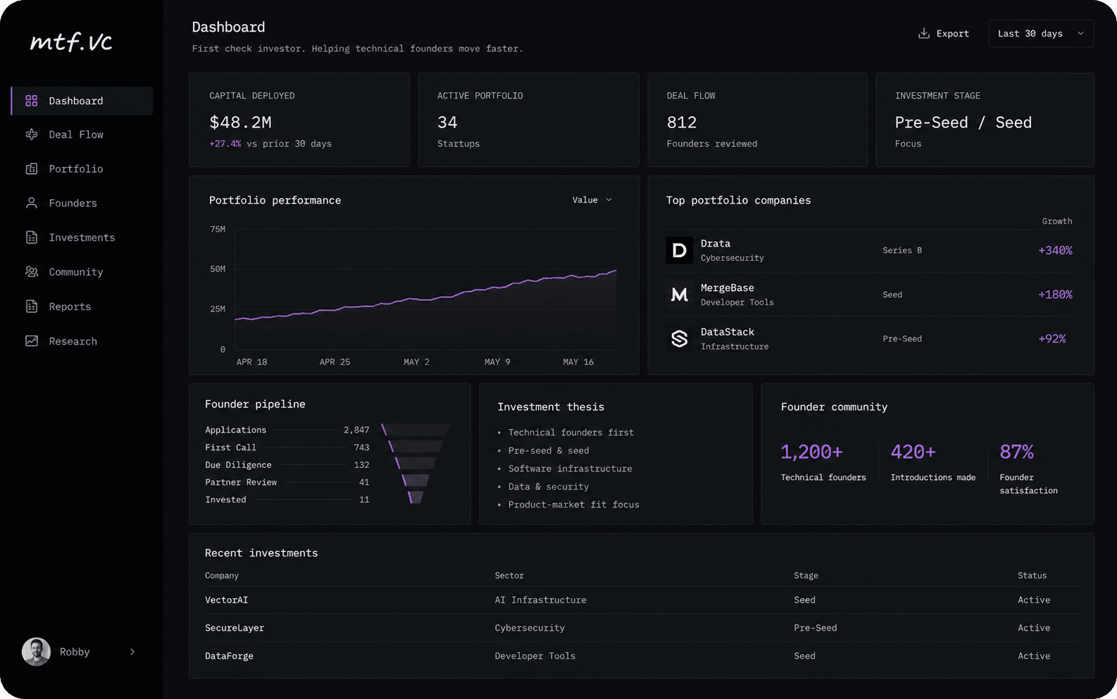This screenshot has height=699, width=1117.
Task: Click the MergeBase company logo
Action: [679, 295]
